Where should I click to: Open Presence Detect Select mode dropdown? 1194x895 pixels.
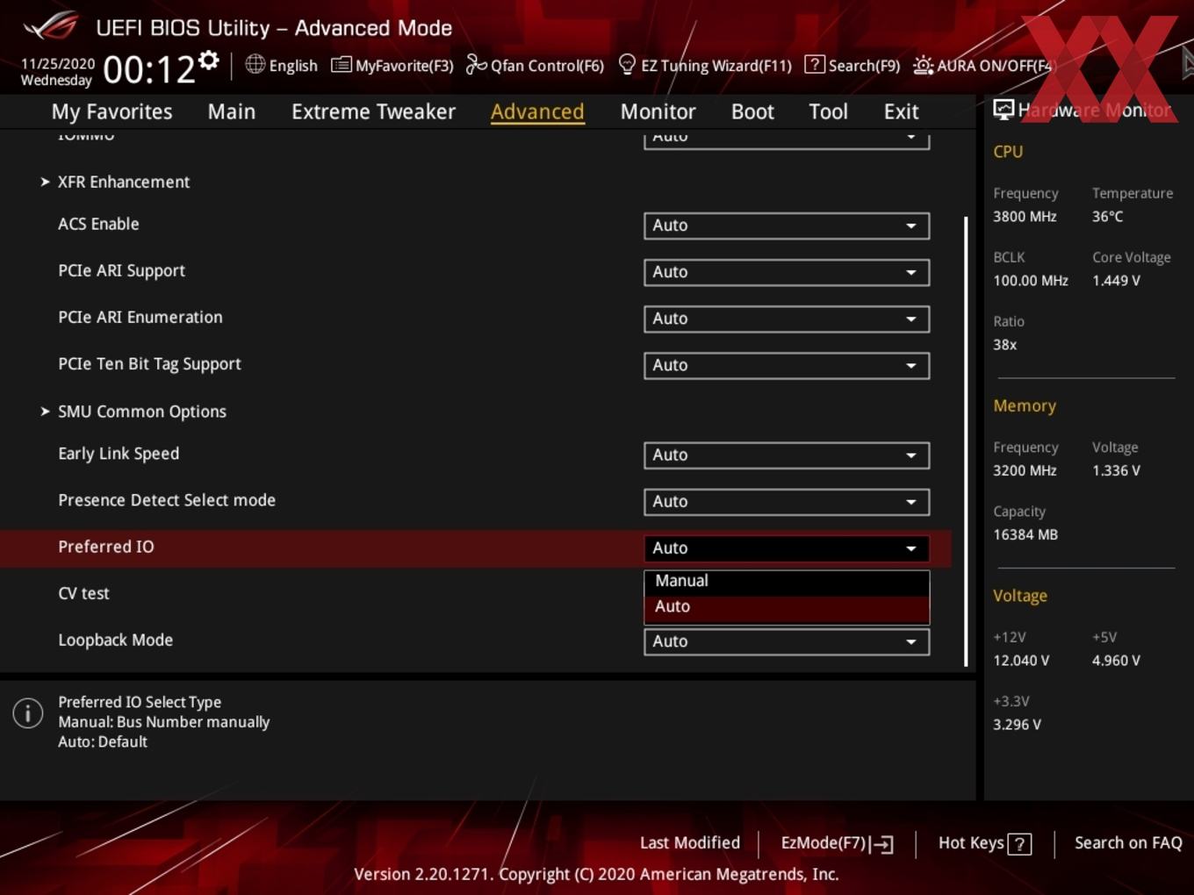787,502
